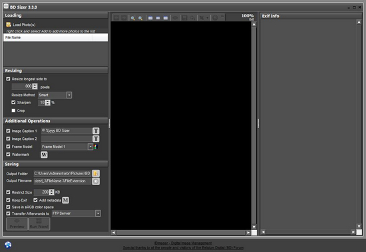Open the FTP Server transfer dropdown
Viewport: 366px width, 252px height.
[98, 214]
